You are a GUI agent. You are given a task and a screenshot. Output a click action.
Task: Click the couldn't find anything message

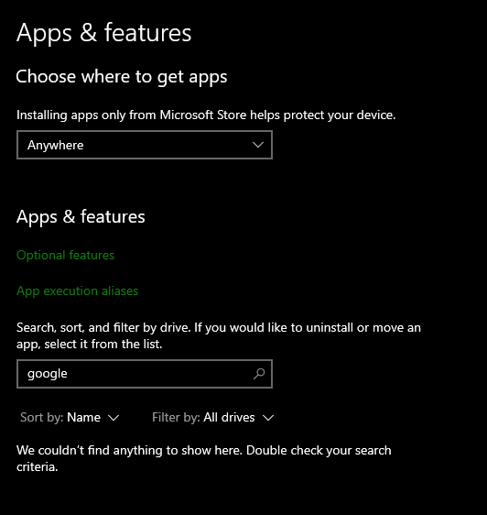pos(204,458)
